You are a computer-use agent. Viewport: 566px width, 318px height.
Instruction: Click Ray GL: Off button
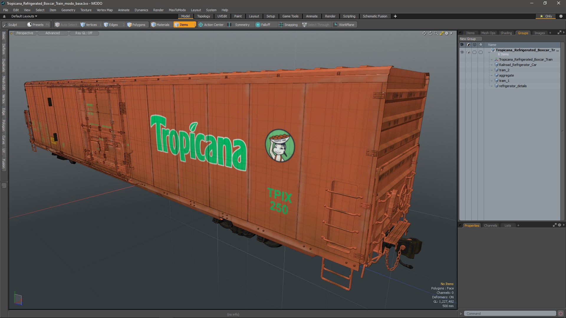pyautogui.click(x=84, y=33)
